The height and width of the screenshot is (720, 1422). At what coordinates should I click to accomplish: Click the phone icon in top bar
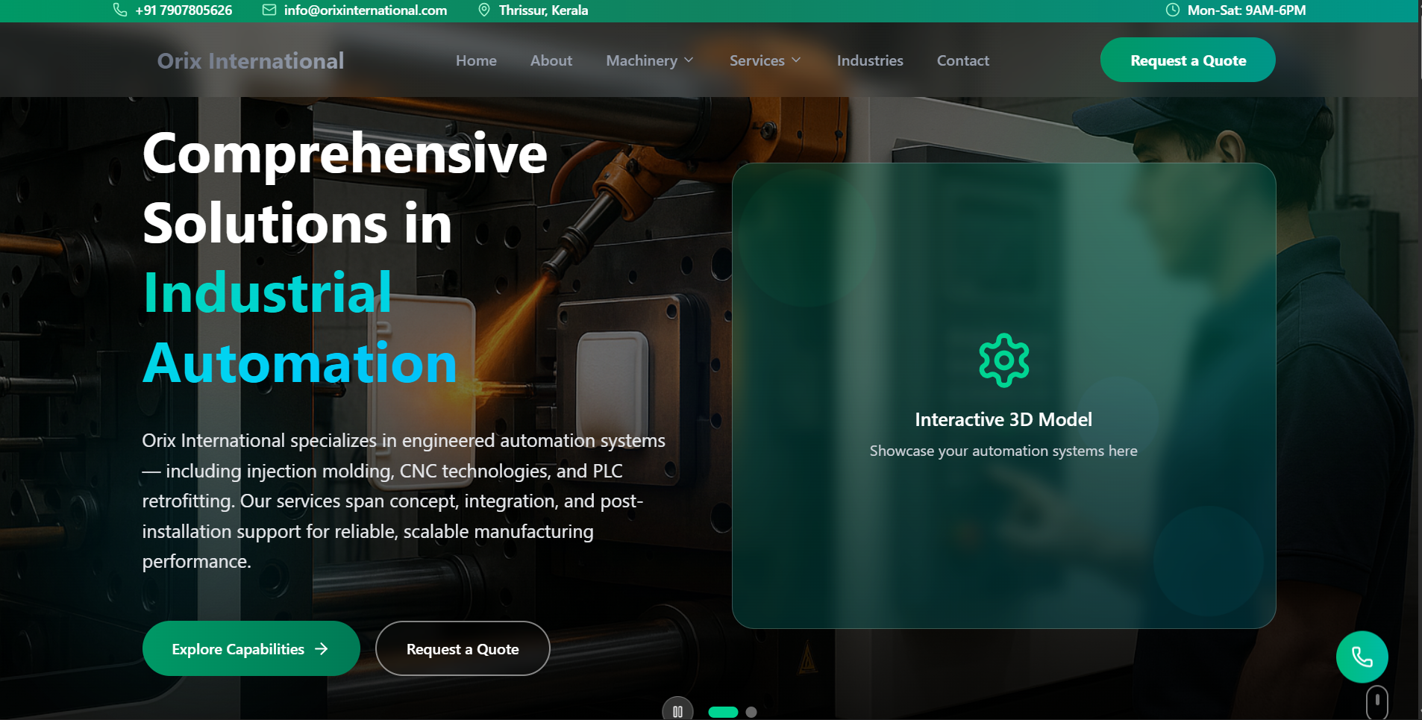119,10
